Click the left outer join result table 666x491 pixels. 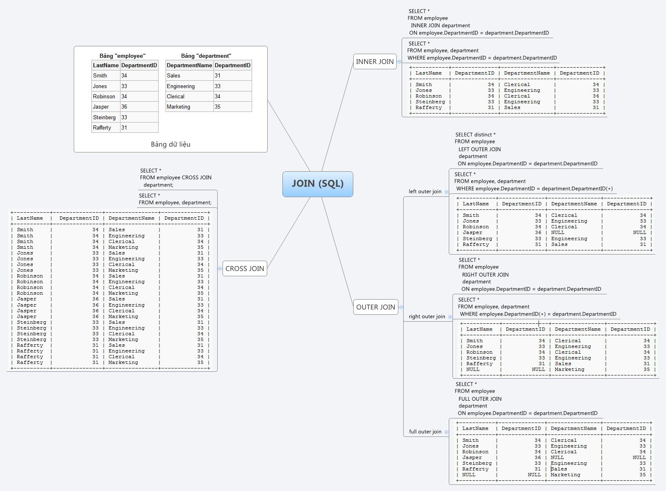coord(551,225)
